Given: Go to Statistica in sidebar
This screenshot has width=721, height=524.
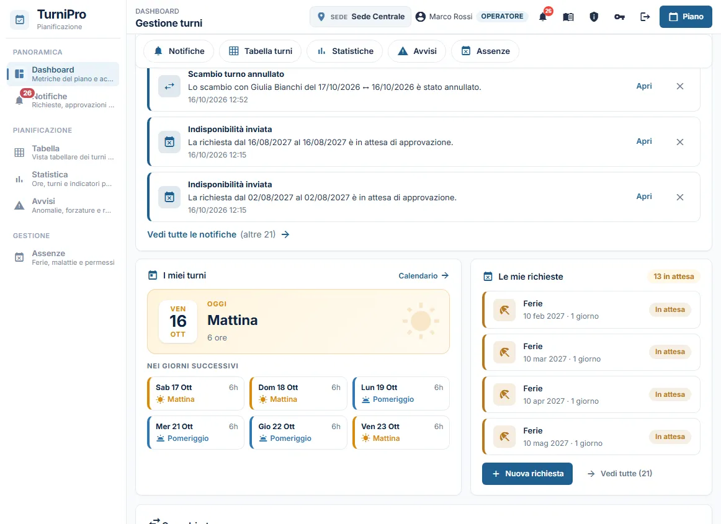Looking at the screenshot, I should tap(63, 179).
